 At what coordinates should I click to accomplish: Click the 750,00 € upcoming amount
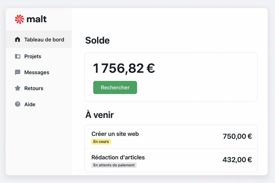click(237, 136)
